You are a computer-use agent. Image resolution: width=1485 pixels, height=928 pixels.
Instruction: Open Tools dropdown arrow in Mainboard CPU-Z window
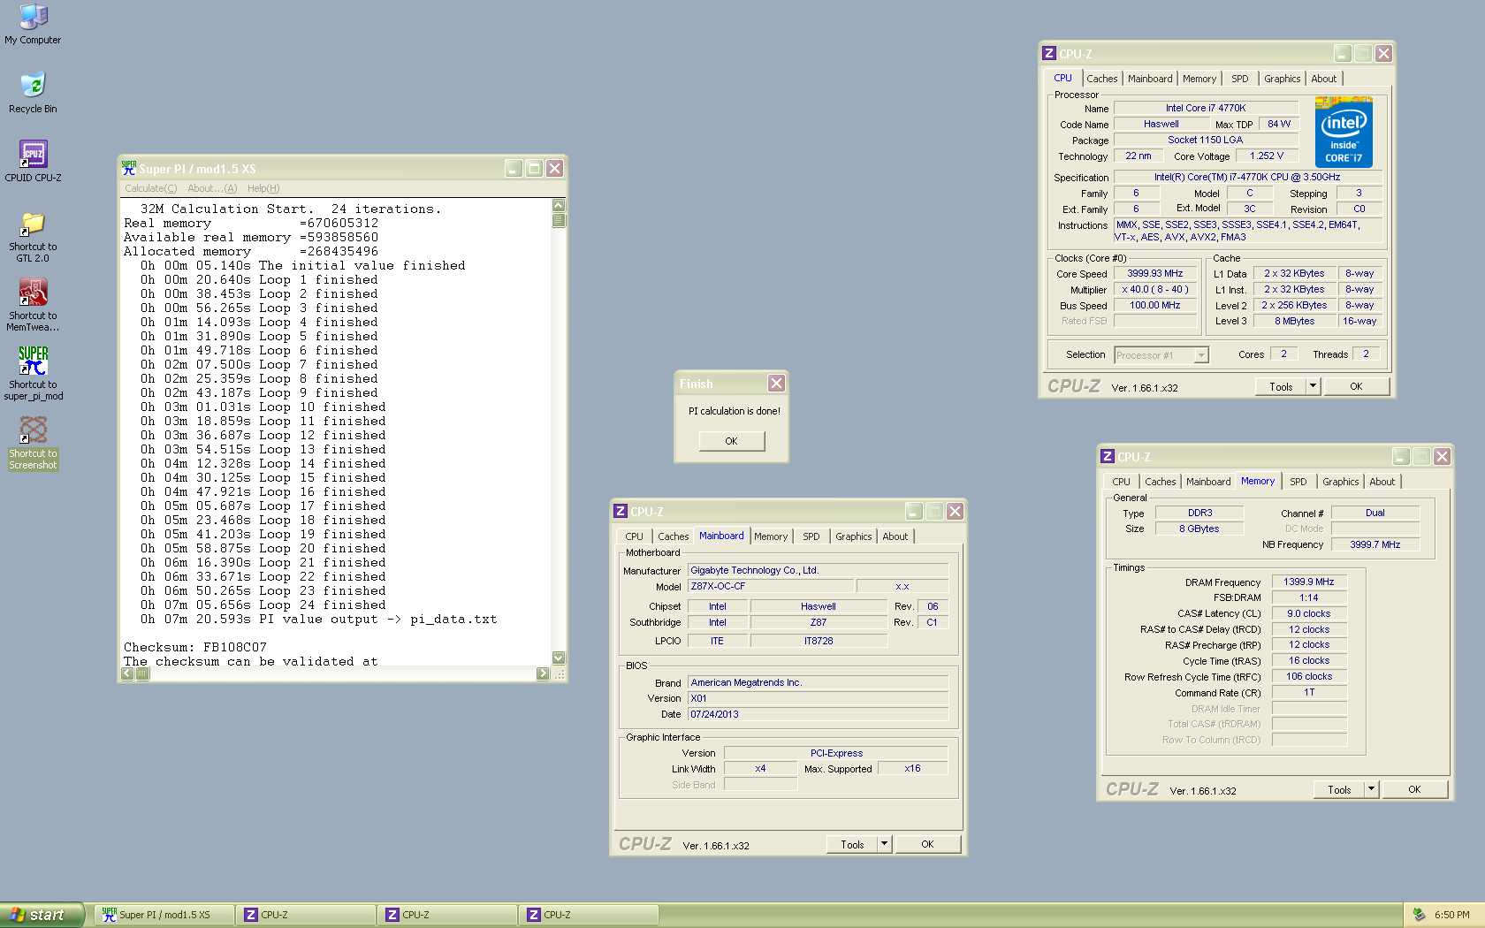point(884,844)
